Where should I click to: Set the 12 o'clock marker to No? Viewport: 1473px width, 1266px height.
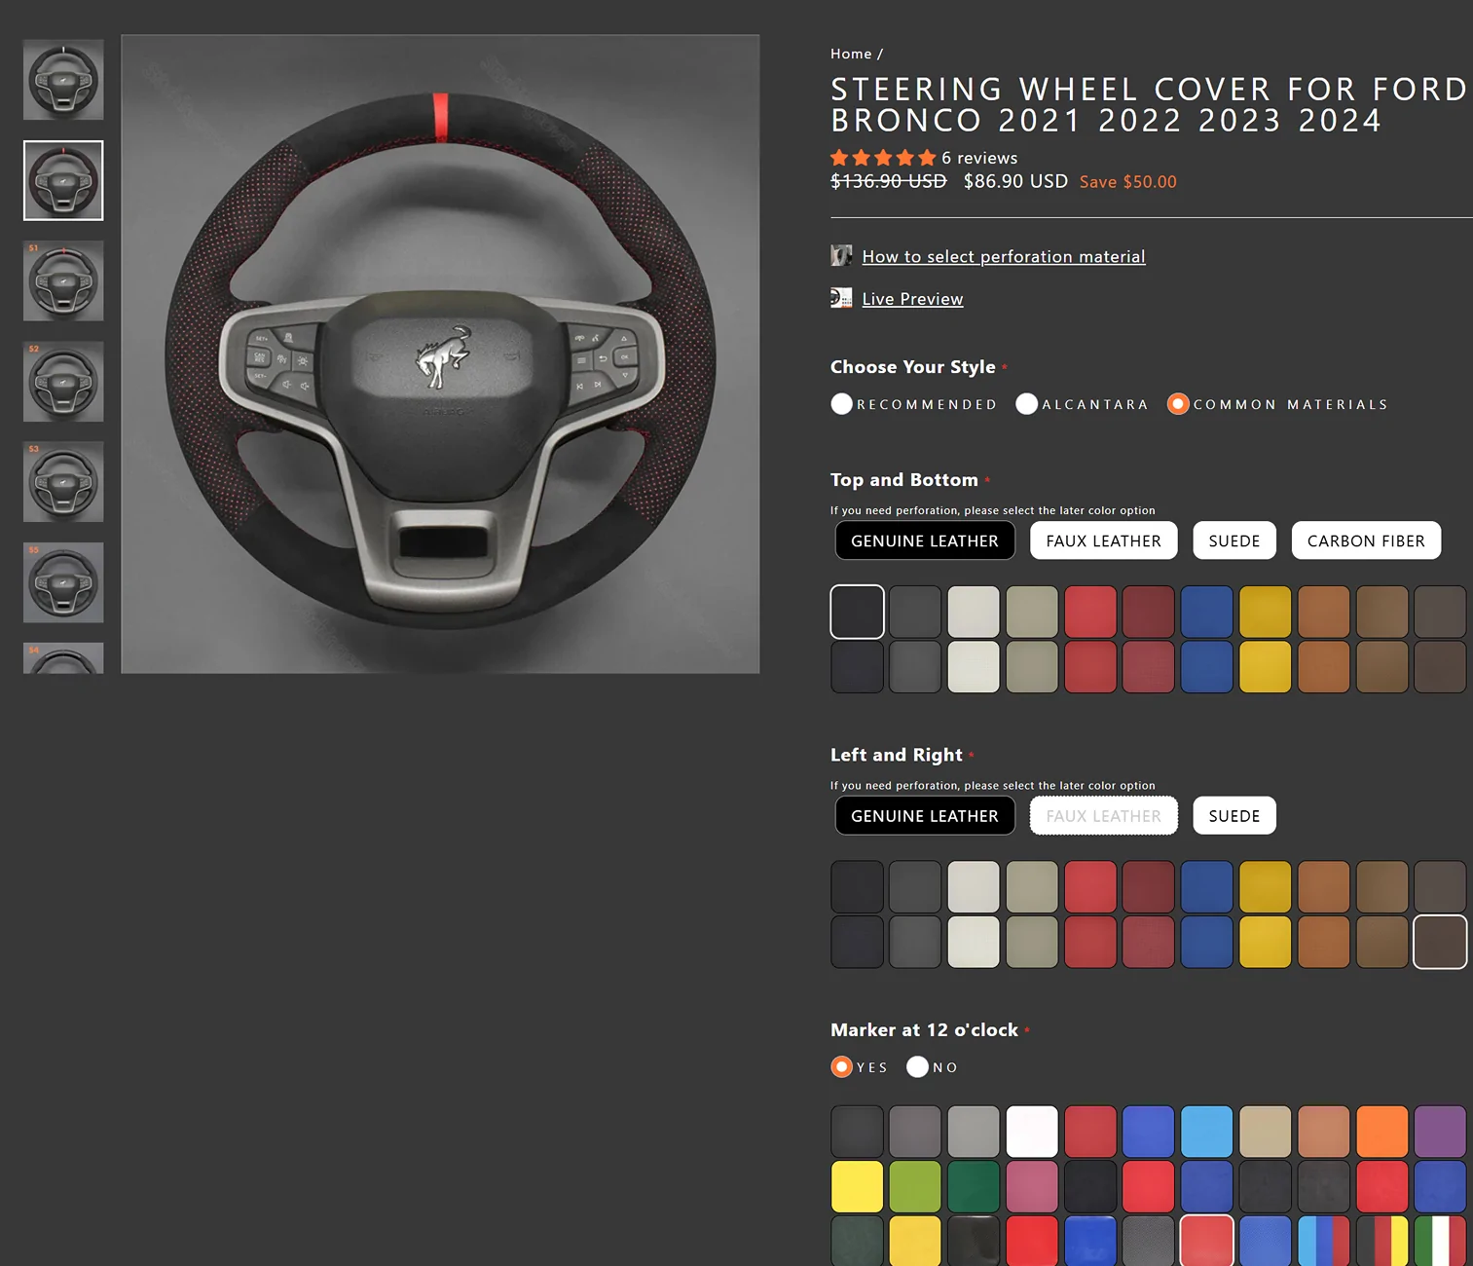click(x=917, y=1067)
